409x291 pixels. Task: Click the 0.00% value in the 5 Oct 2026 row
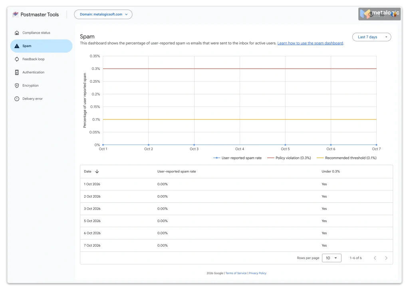coord(163,221)
